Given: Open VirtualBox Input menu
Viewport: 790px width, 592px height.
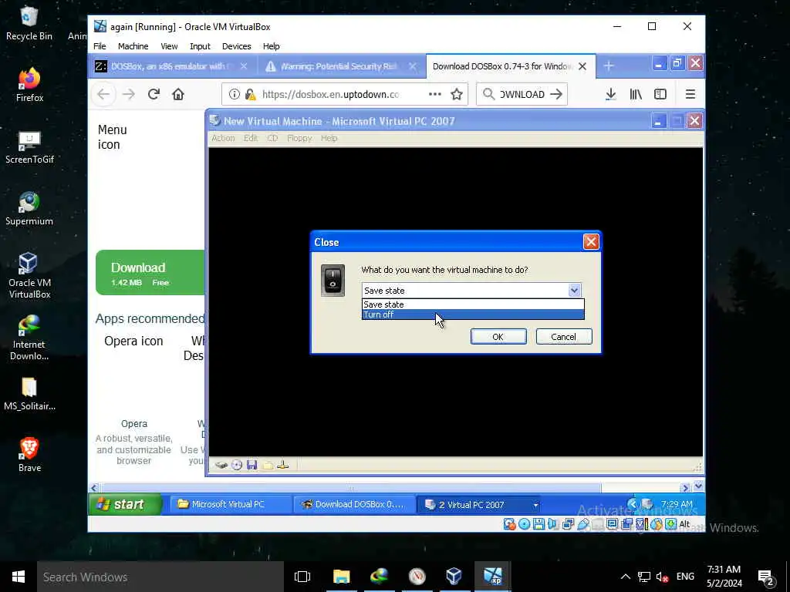Looking at the screenshot, I should pos(200,46).
